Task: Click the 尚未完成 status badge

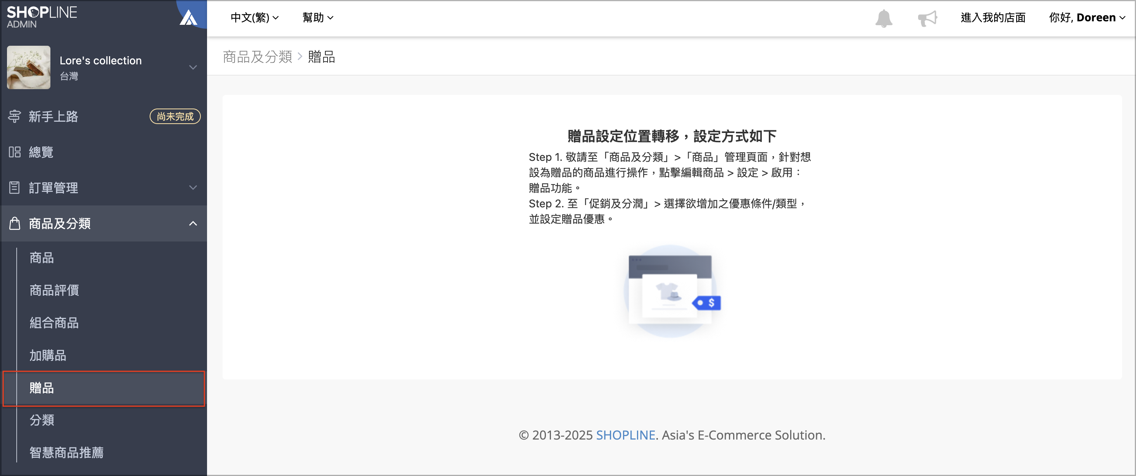Action: (x=175, y=116)
